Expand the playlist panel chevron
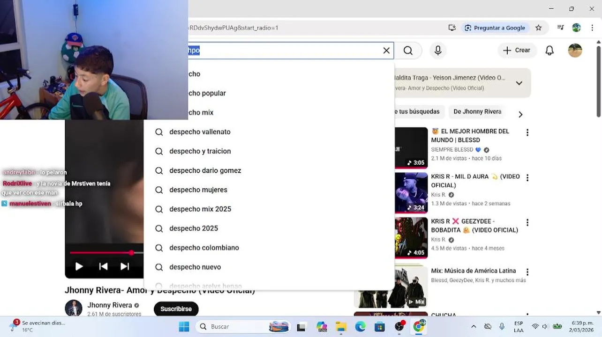The height and width of the screenshot is (337, 602). click(519, 83)
